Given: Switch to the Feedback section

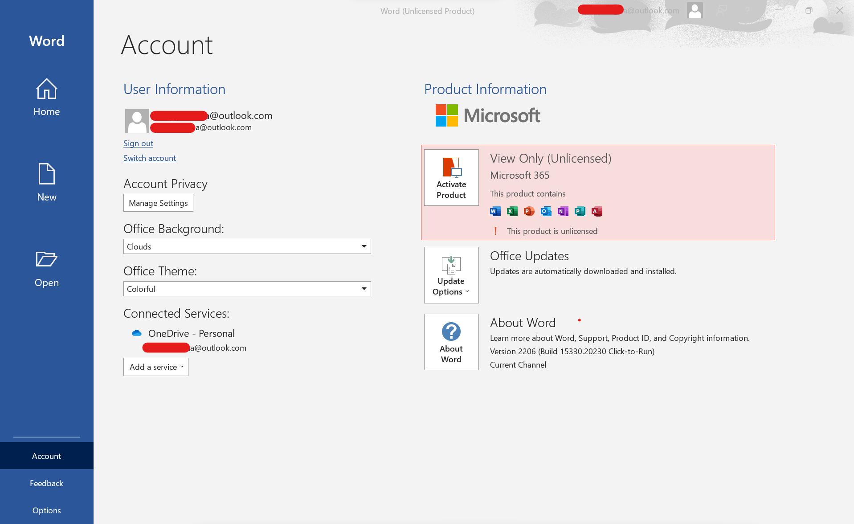Looking at the screenshot, I should (x=46, y=483).
